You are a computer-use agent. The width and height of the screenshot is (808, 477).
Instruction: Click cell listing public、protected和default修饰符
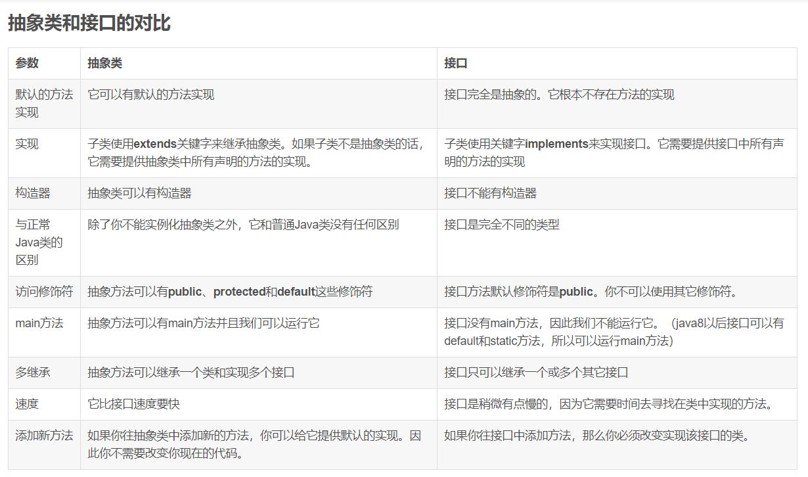click(x=259, y=292)
